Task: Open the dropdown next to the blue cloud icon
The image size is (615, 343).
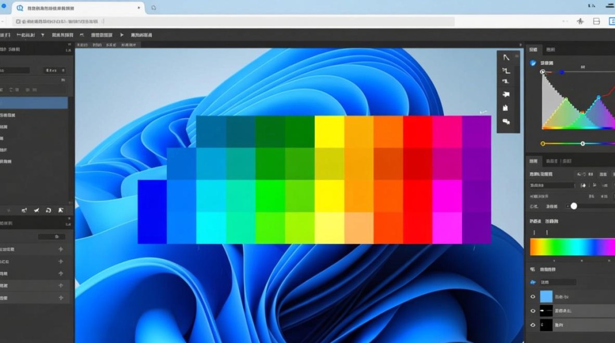Action: pyautogui.click(x=557, y=283)
